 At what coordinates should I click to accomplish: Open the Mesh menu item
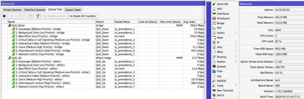point(220,38)
